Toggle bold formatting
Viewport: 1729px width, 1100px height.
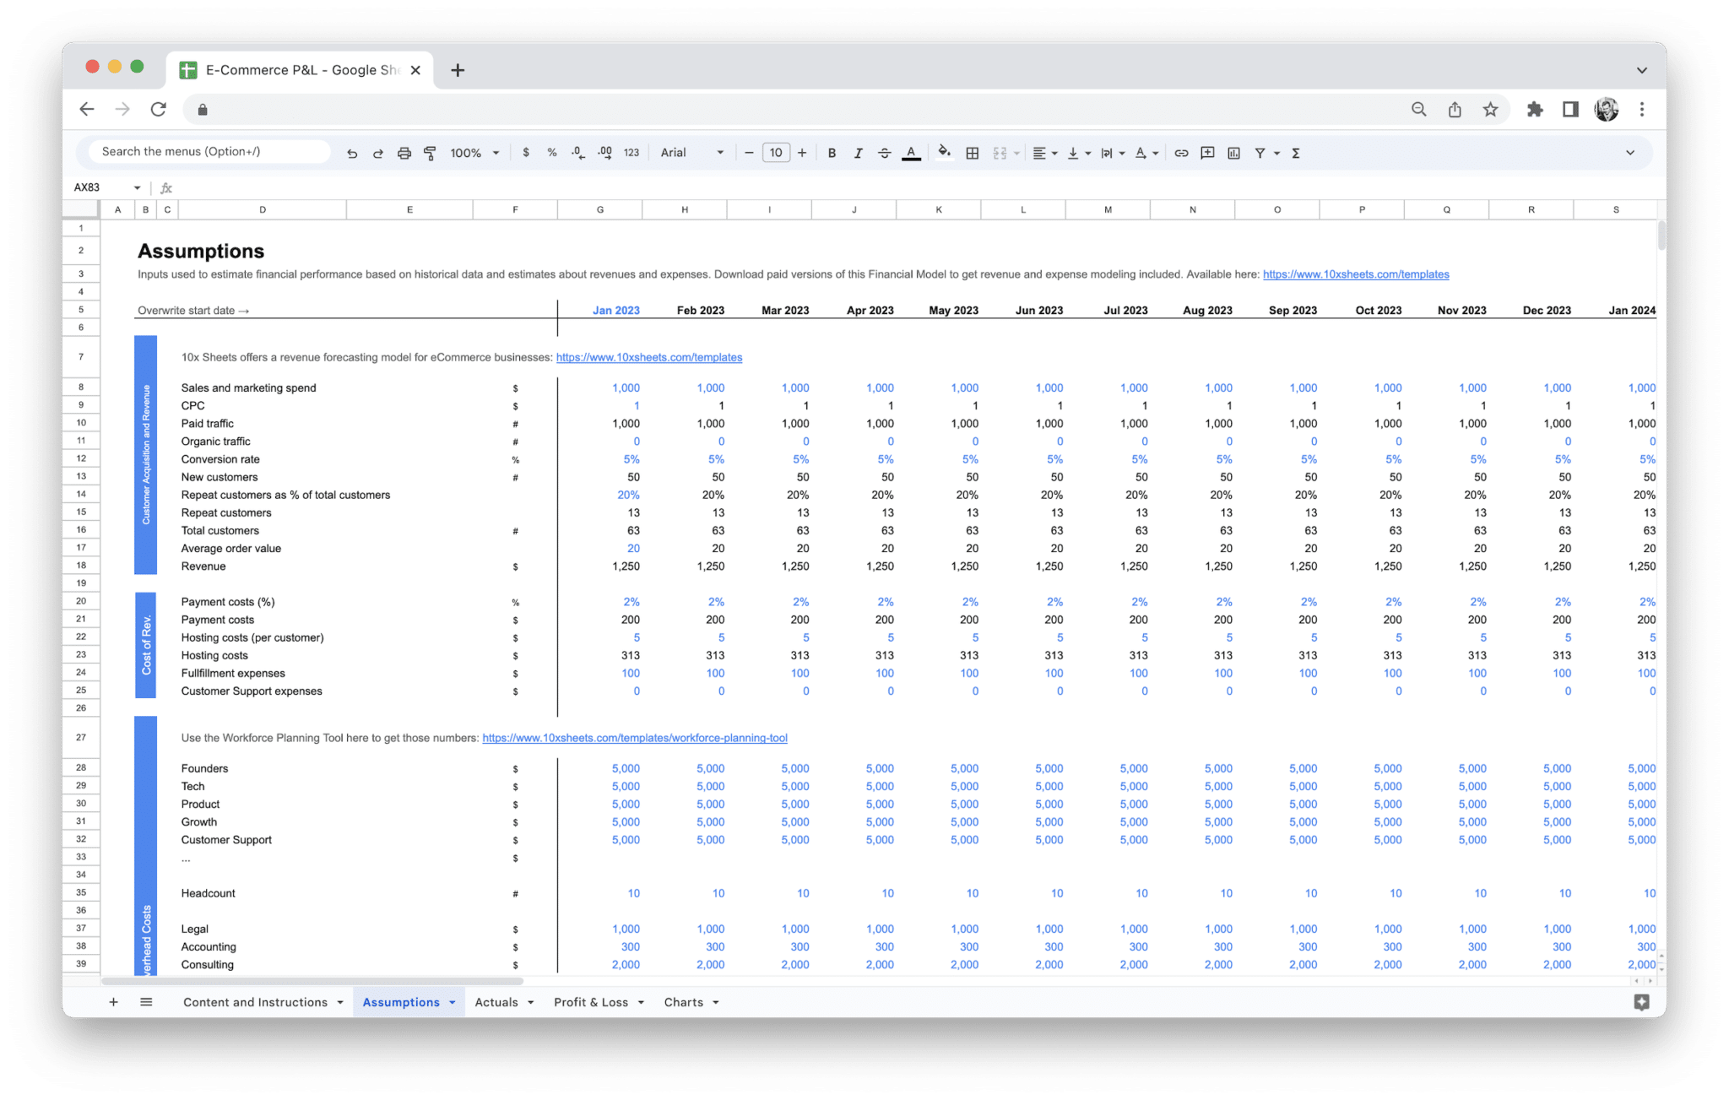pyautogui.click(x=832, y=153)
